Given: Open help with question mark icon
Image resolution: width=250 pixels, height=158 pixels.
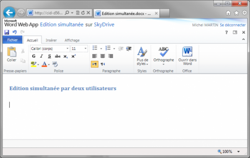Looking at the screenshot, I should (x=226, y=32).
